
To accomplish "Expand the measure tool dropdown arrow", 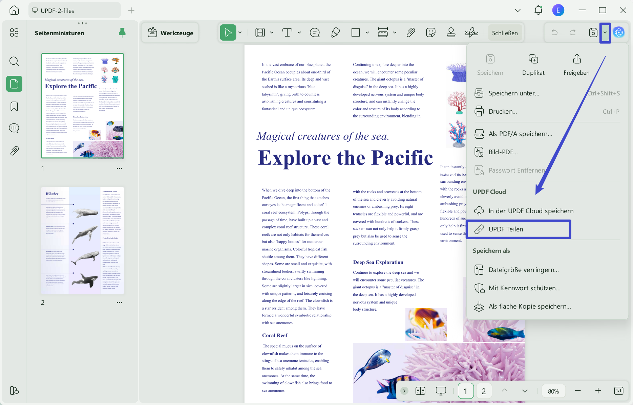I will pos(395,32).
